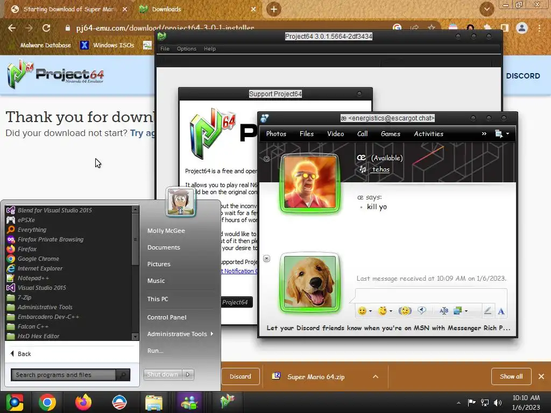Collapse the contact display picture arrow
The image size is (551, 413).
(267, 159)
